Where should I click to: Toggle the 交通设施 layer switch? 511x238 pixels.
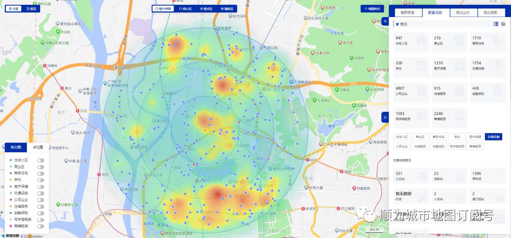pyautogui.click(x=40, y=194)
